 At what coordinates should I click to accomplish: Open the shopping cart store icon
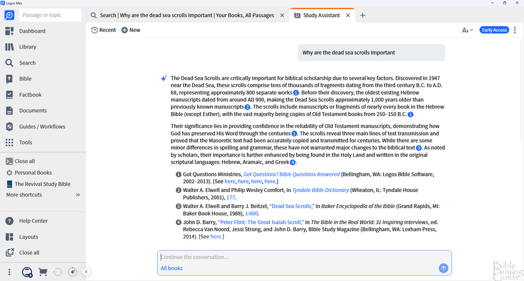click(x=43, y=272)
